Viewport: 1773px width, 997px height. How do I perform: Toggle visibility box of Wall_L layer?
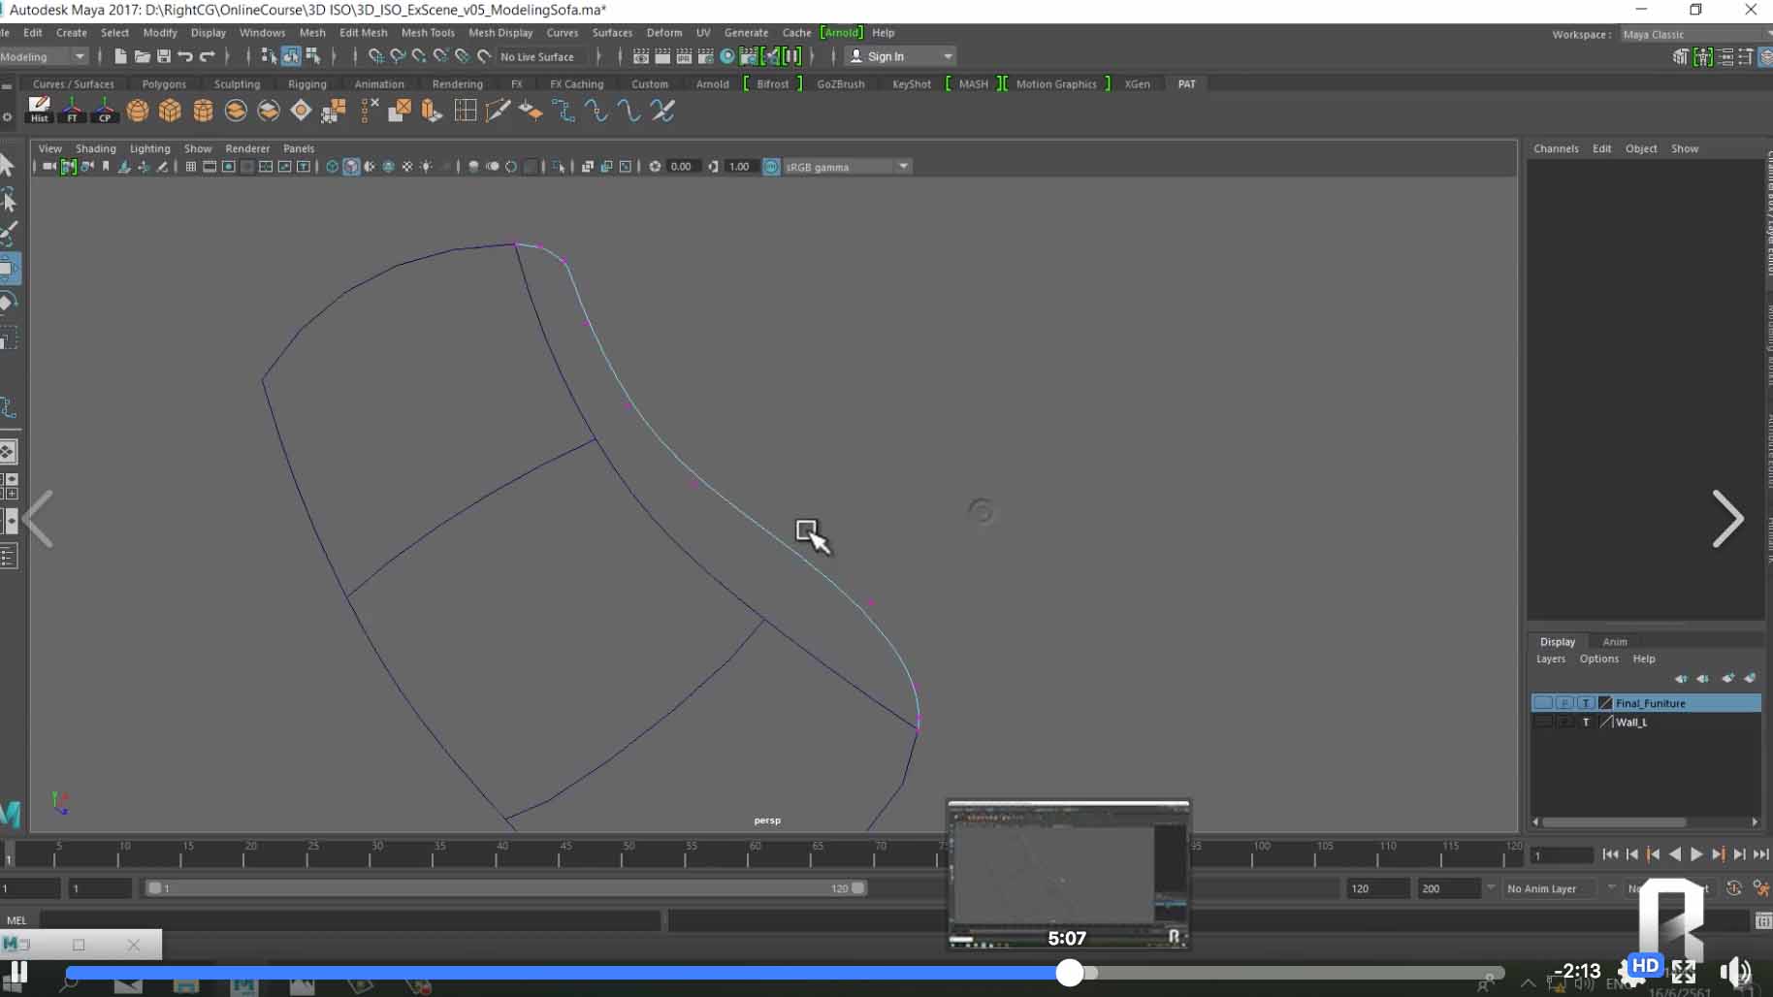[1543, 723]
